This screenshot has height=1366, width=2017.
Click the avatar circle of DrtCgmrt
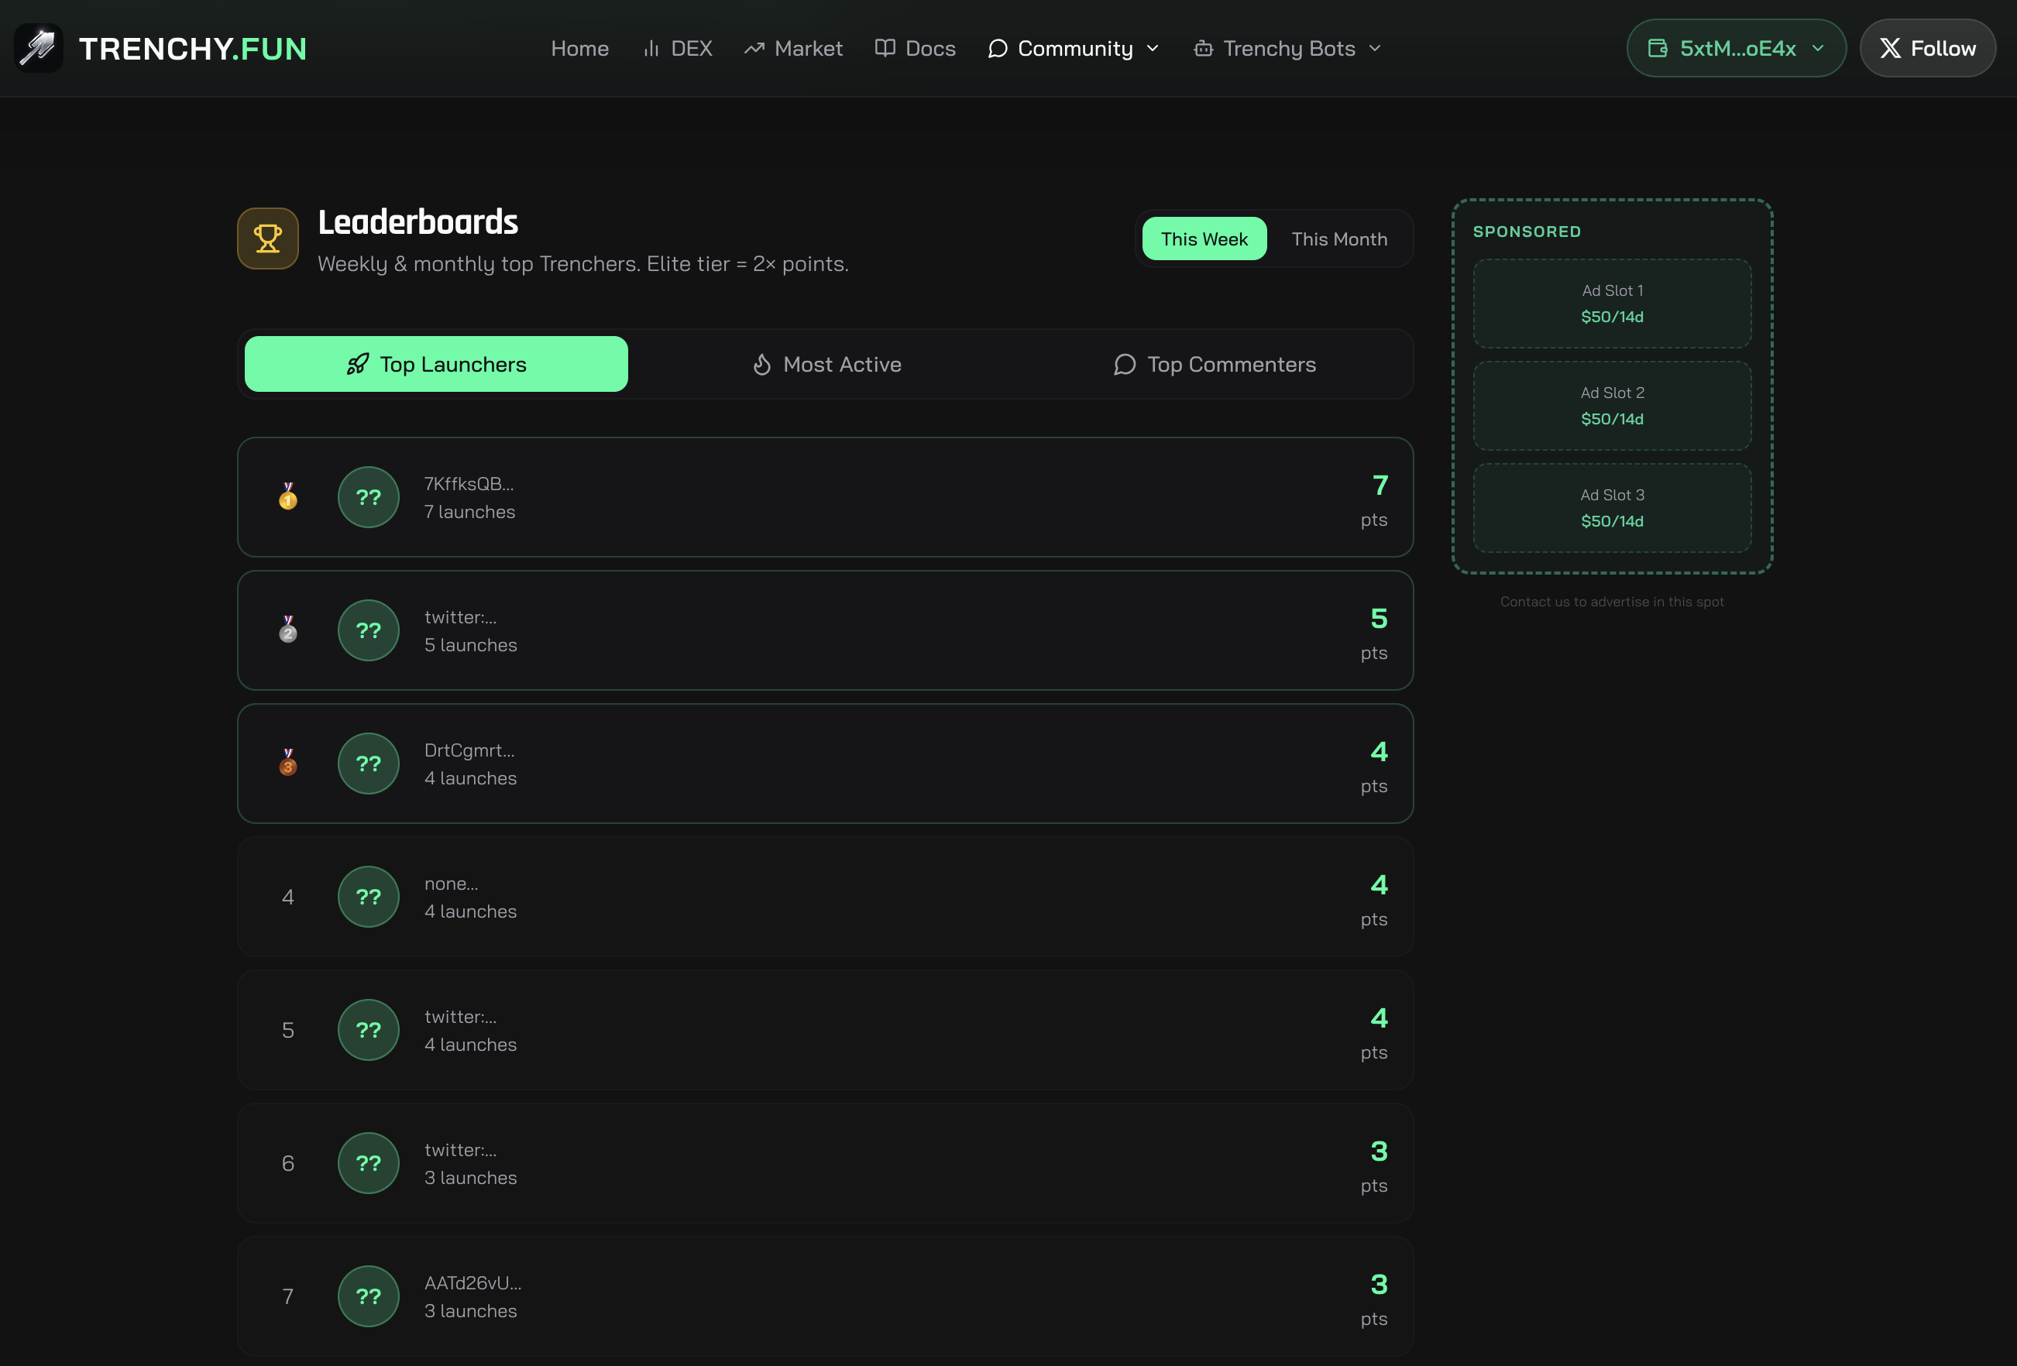pyautogui.click(x=369, y=764)
